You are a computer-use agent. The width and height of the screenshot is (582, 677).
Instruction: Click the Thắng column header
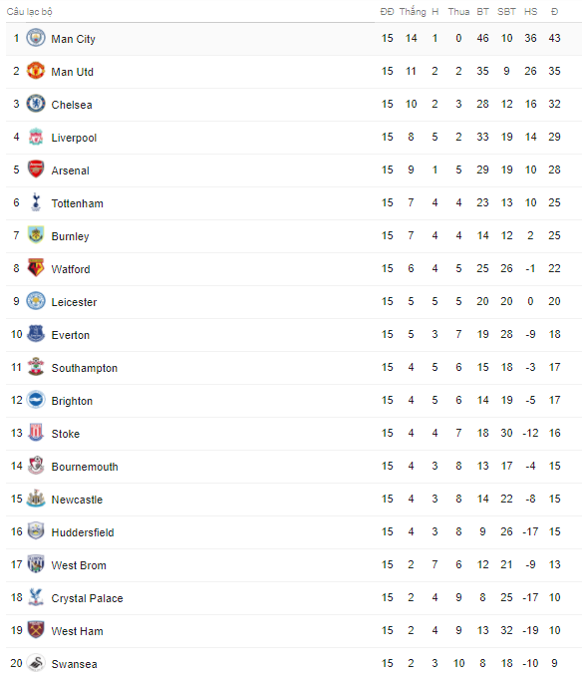[413, 12]
